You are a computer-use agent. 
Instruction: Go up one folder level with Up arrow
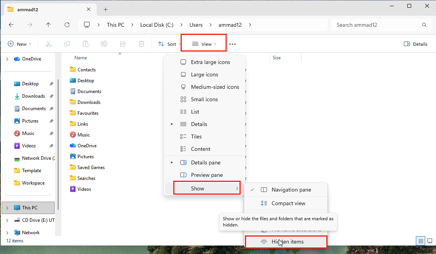(x=48, y=25)
